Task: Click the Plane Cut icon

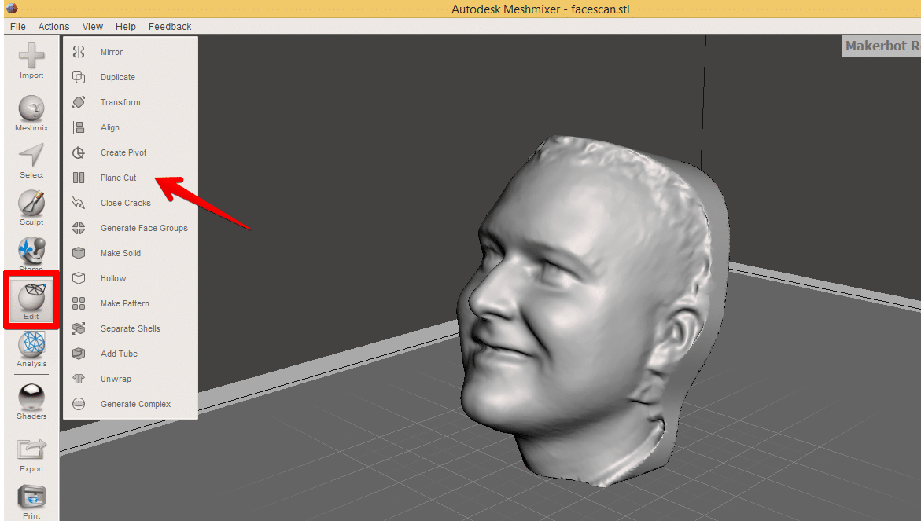Action: tap(79, 178)
